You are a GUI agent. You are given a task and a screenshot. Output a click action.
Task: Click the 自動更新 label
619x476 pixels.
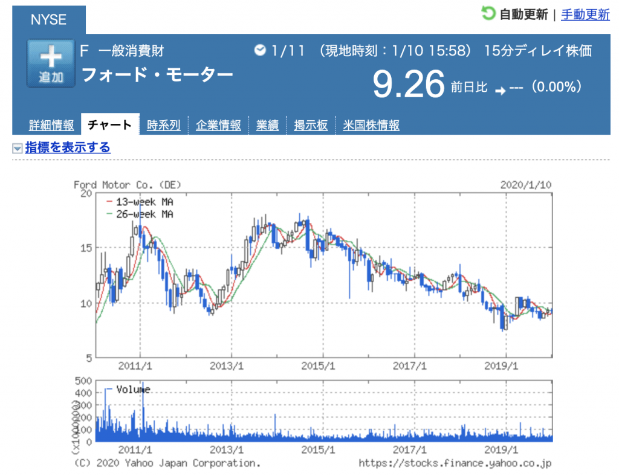[523, 14]
